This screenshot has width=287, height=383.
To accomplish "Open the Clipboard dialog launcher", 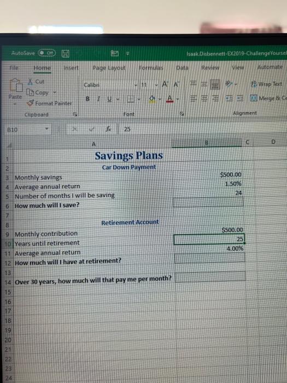I will pos(75,114).
